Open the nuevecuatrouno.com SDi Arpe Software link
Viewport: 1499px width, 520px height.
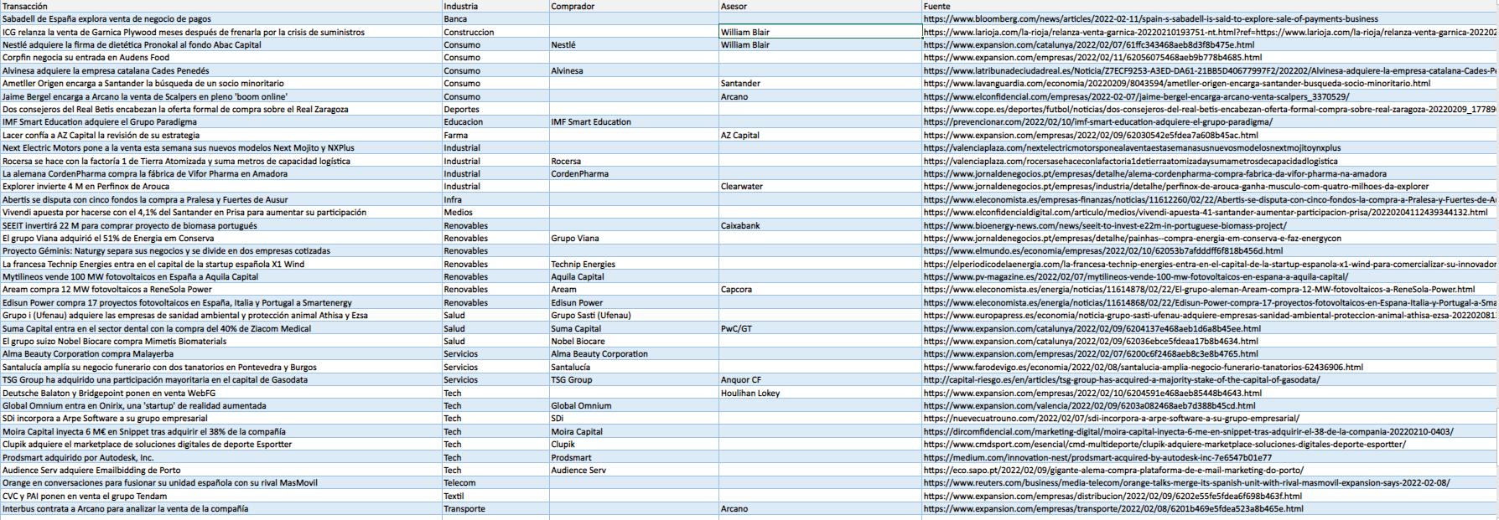tap(1111, 419)
